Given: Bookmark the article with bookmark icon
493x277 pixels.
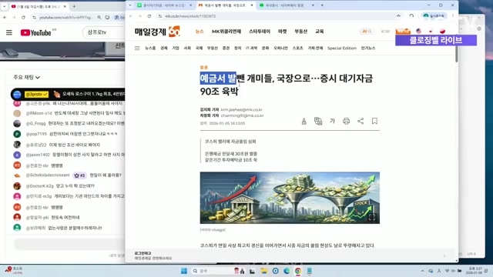Looking at the screenshot, I should [374, 121].
